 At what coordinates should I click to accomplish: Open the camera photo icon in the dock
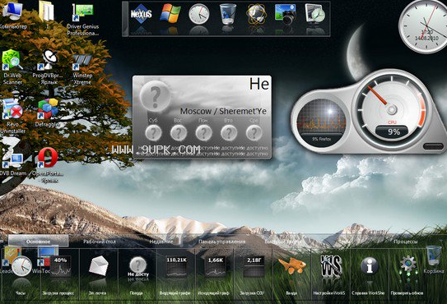coord(286,14)
